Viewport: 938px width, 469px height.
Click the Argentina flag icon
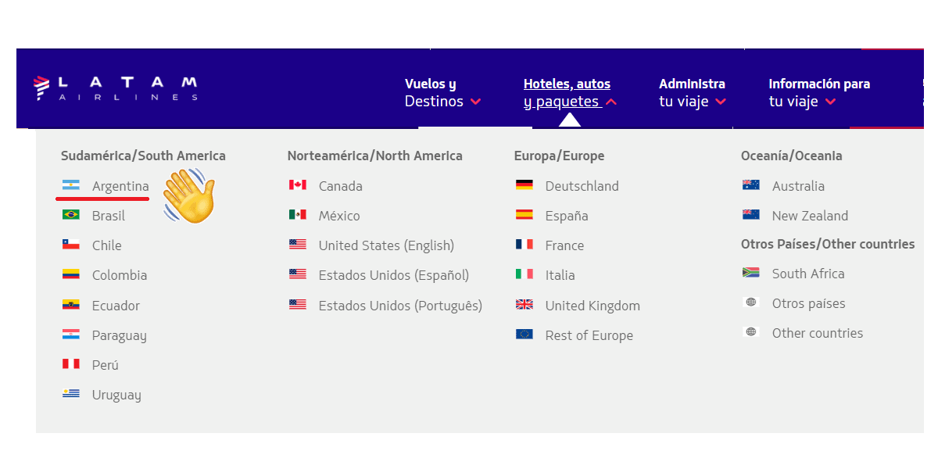pyautogui.click(x=71, y=186)
